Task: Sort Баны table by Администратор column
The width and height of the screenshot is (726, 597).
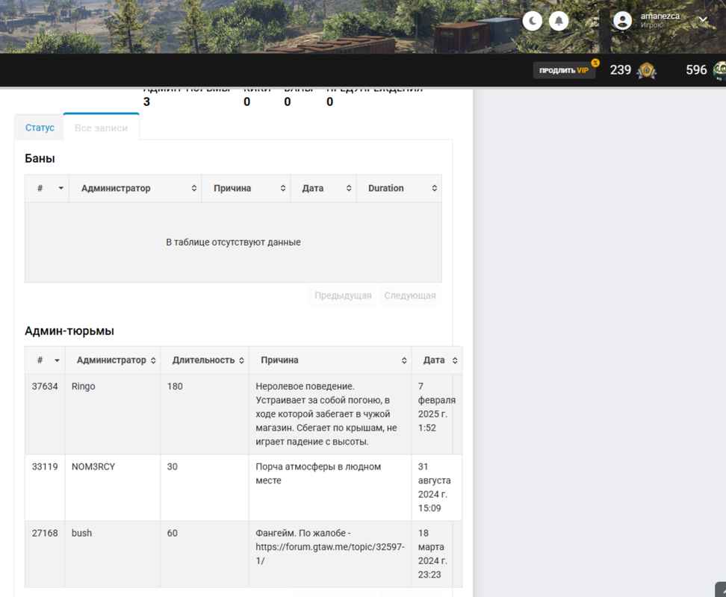Action: point(135,188)
